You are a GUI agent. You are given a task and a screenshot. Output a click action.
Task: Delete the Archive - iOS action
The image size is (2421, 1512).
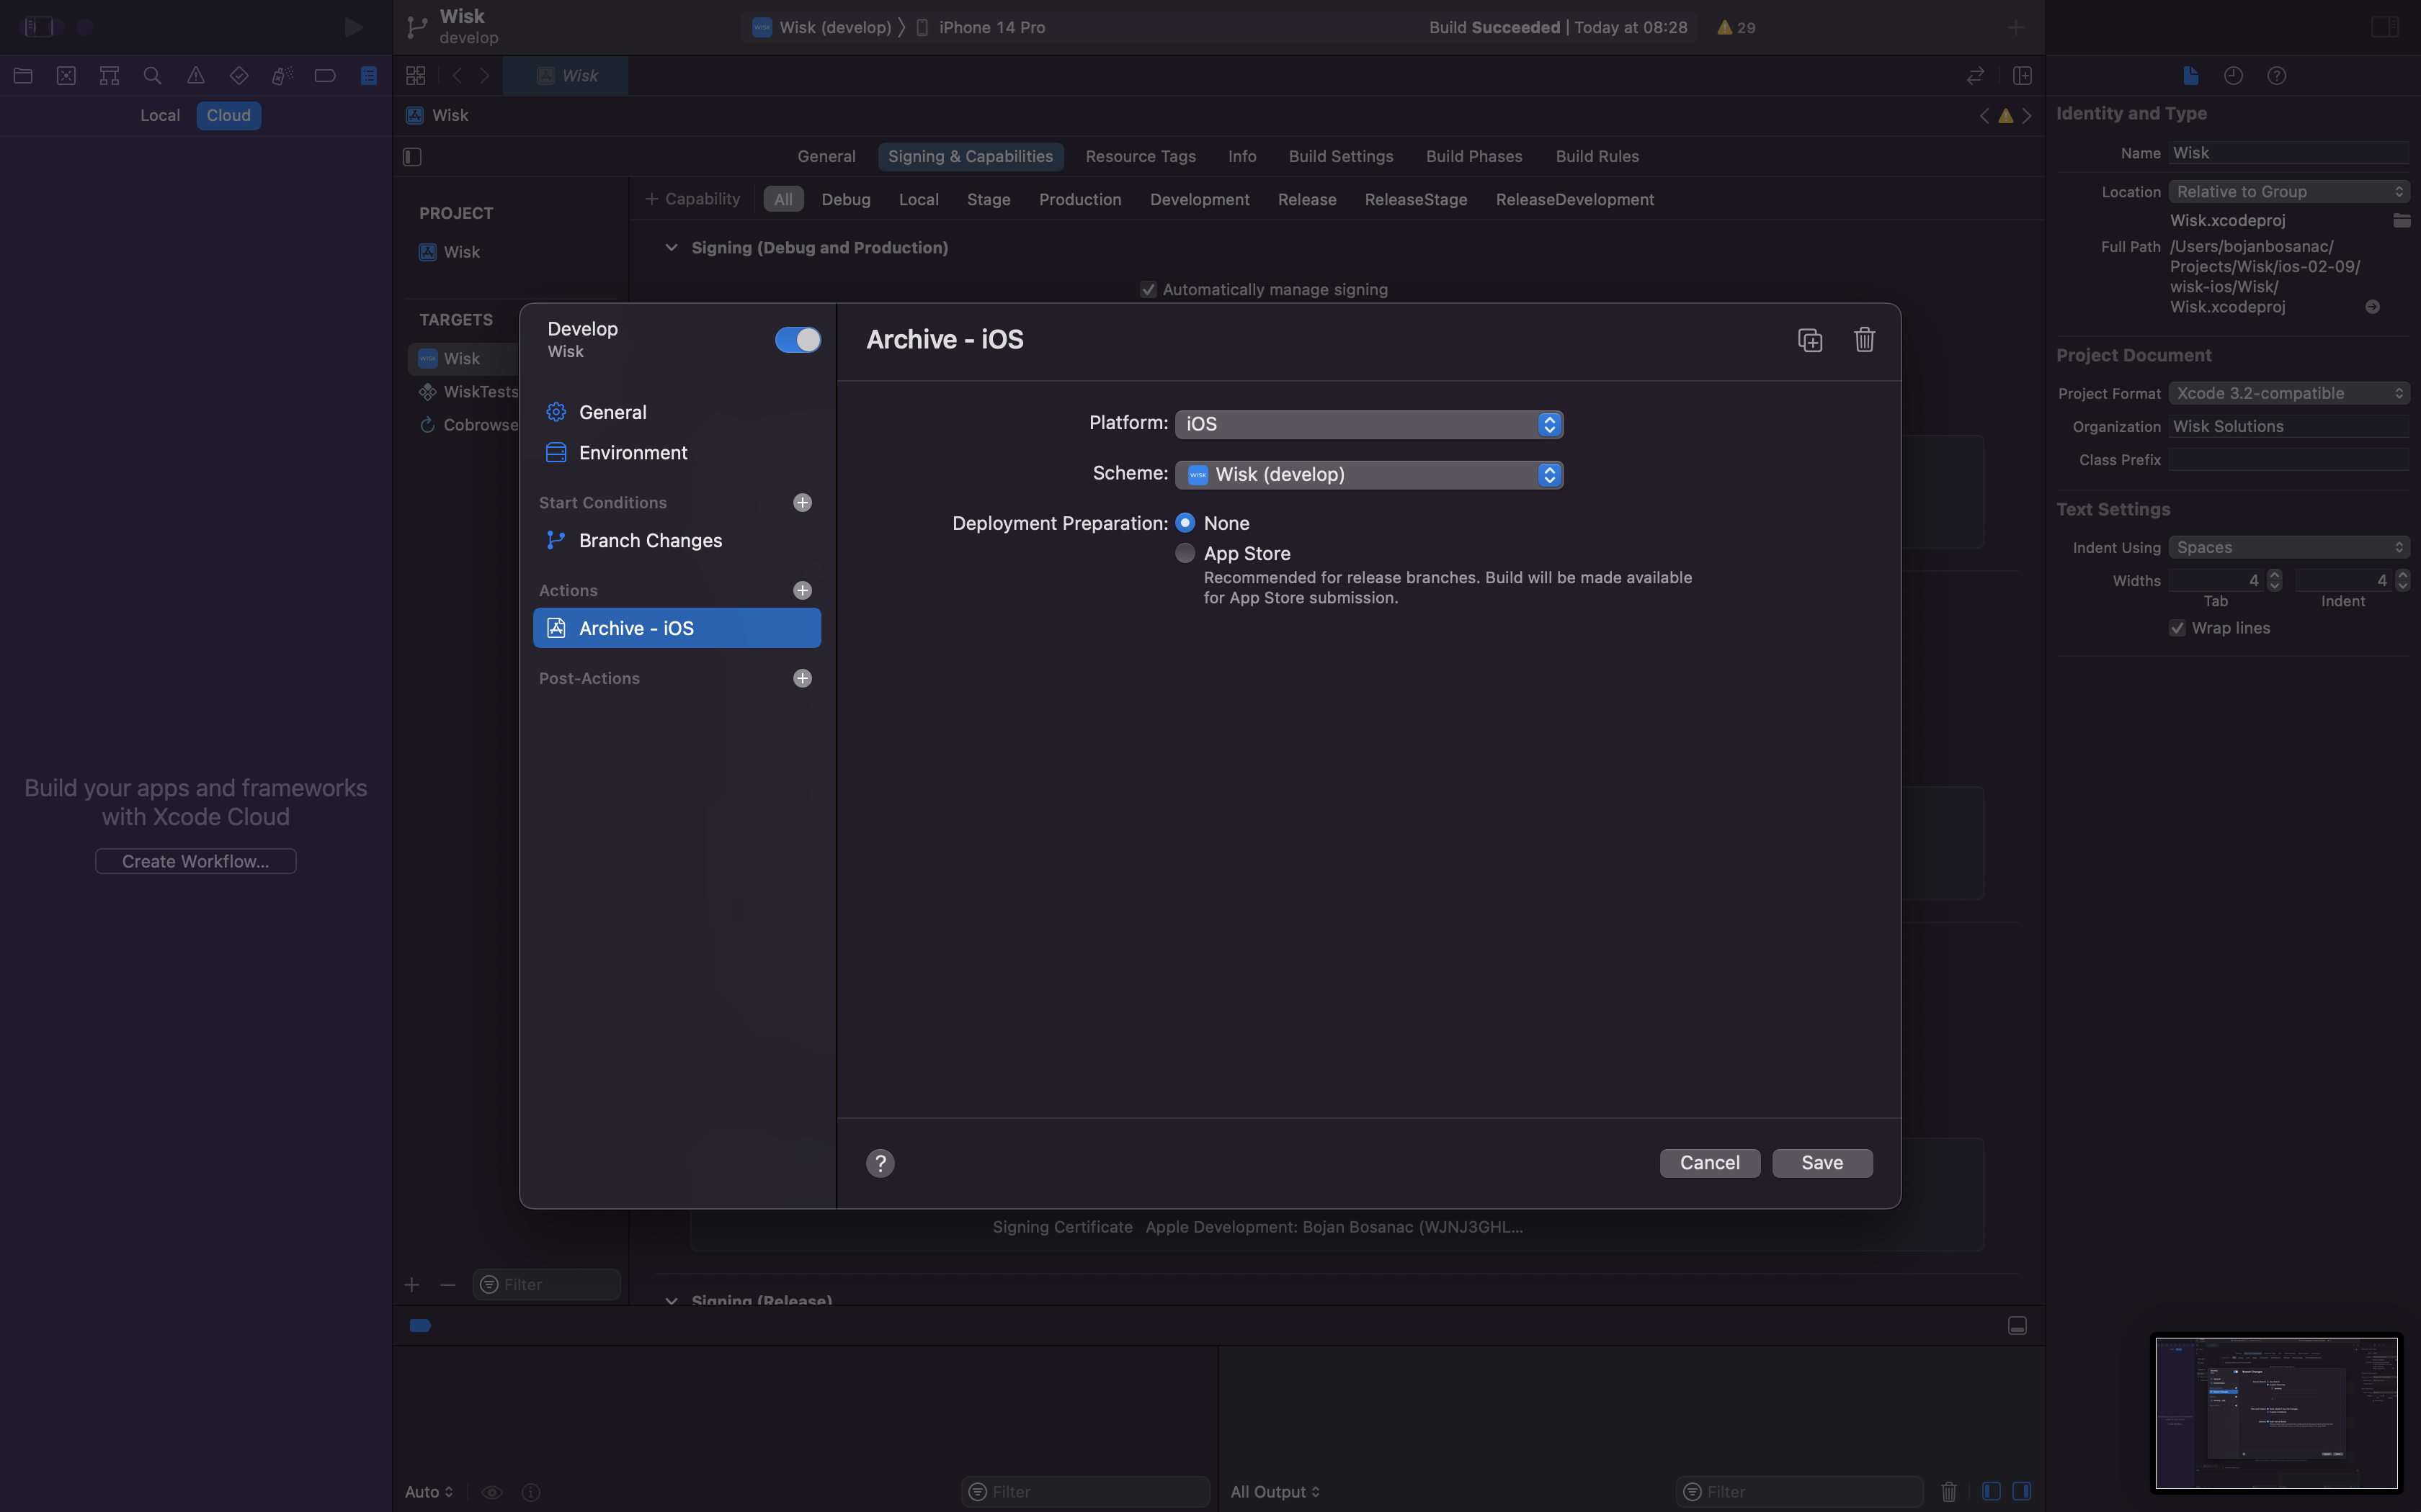point(1864,340)
